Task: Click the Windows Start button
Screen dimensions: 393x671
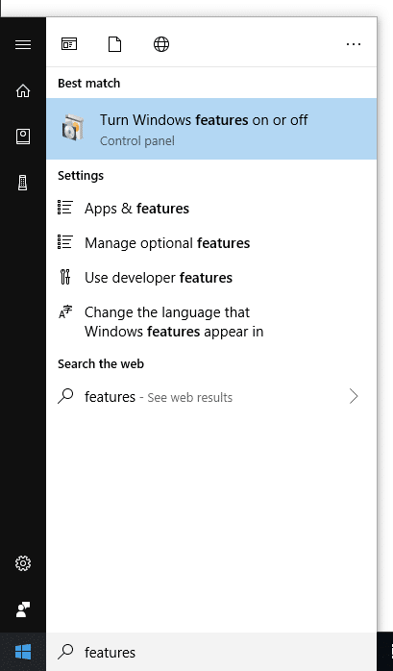Action: point(23,652)
